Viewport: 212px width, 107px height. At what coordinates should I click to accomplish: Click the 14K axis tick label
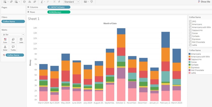[x=35, y=28]
